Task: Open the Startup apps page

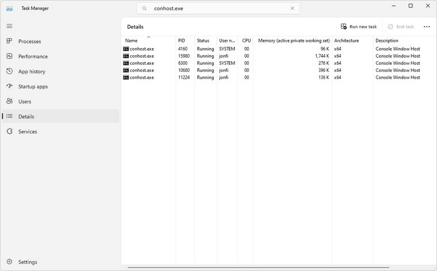Action: click(x=61, y=86)
